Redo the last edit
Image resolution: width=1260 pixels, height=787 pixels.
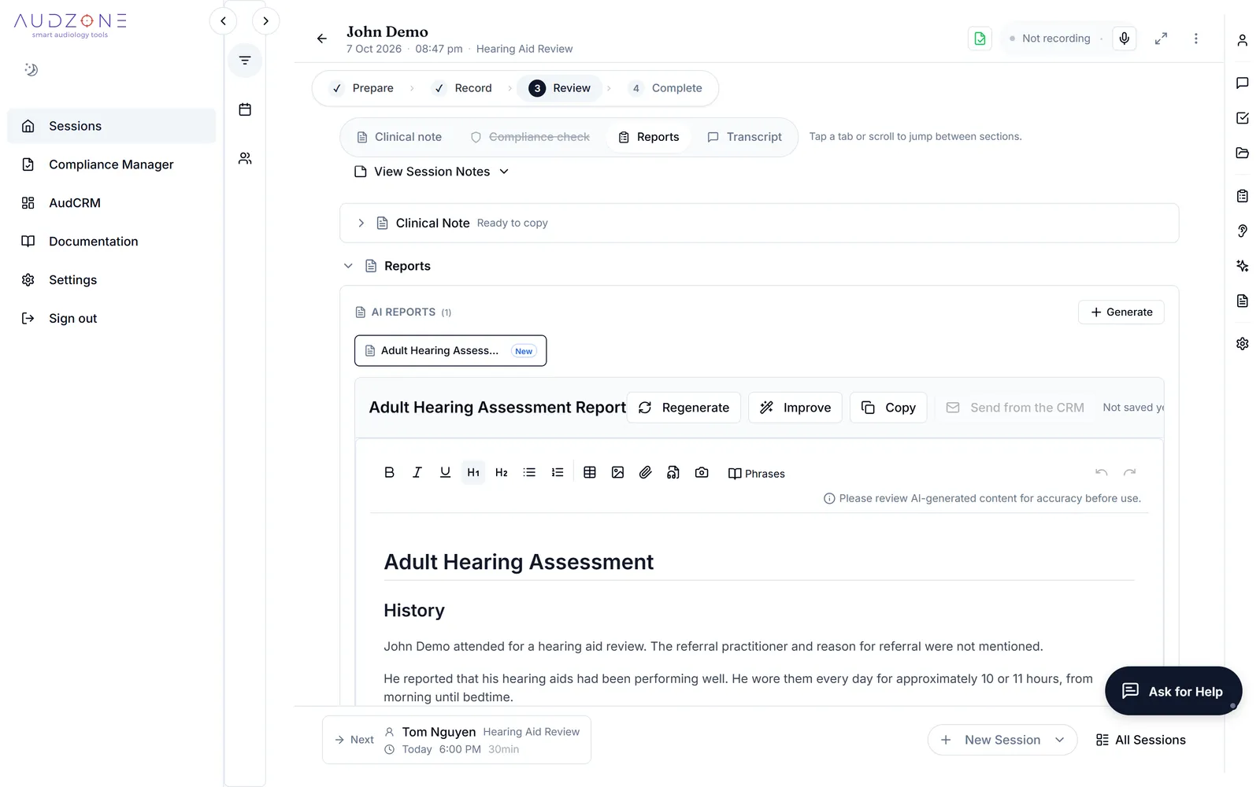click(1130, 472)
